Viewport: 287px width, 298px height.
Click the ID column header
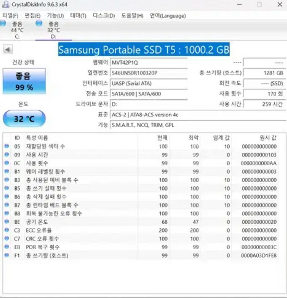17,138
